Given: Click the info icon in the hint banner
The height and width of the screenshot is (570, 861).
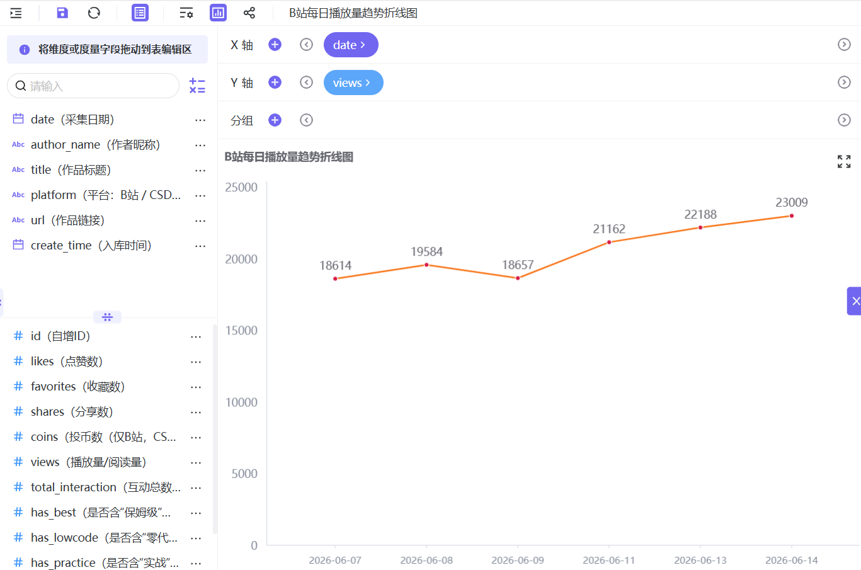Looking at the screenshot, I should coord(25,50).
